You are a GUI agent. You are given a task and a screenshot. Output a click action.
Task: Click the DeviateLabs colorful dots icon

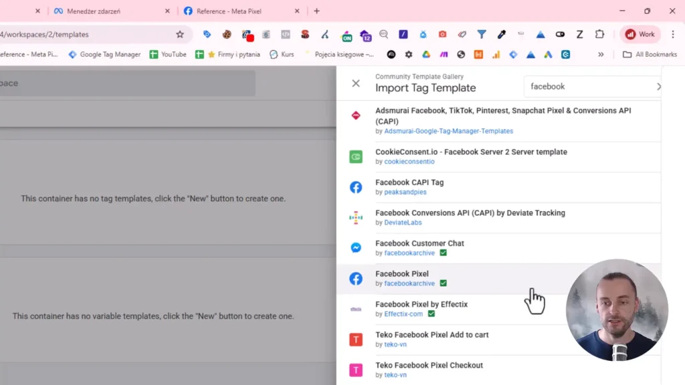[x=356, y=217]
